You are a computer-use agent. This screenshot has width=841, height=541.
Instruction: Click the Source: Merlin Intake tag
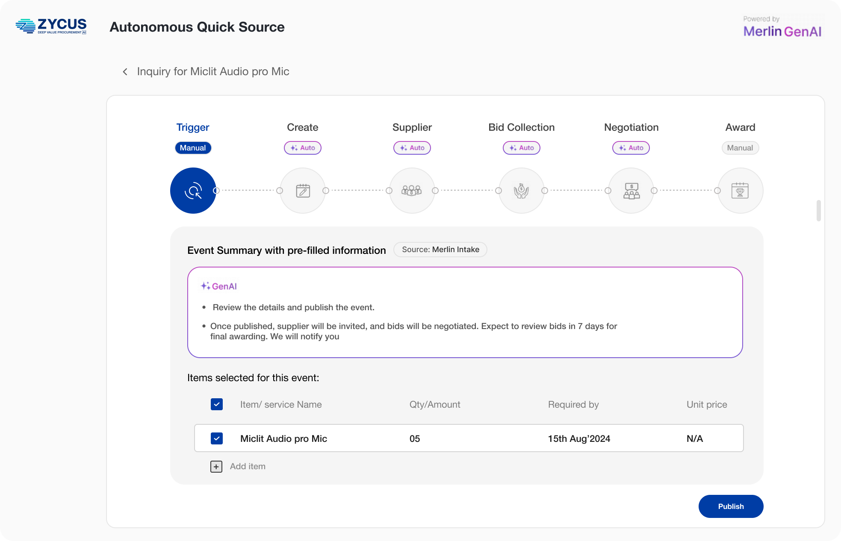440,250
